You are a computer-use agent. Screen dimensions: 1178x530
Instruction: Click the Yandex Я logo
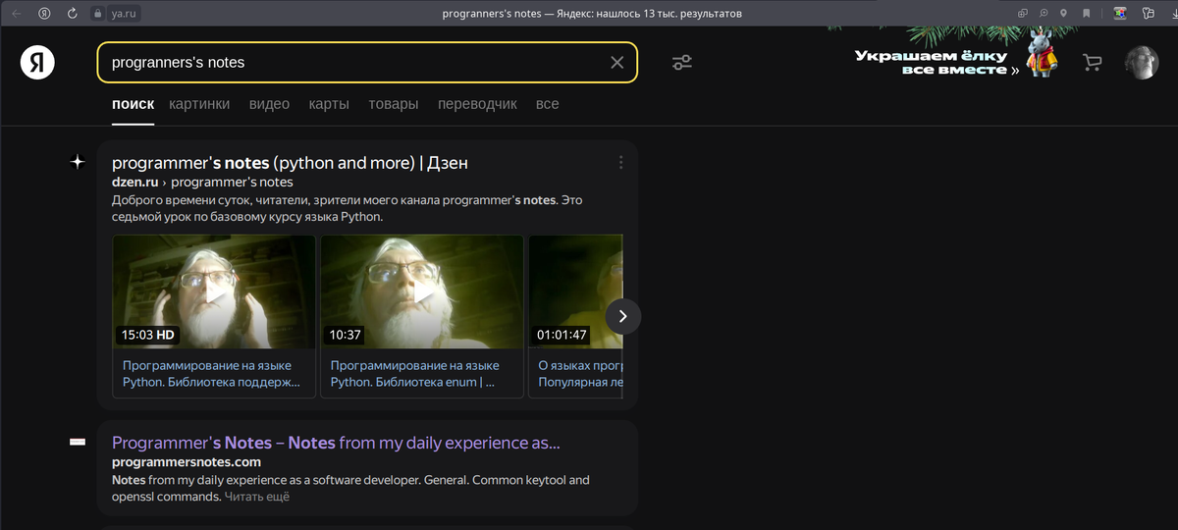[37, 63]
